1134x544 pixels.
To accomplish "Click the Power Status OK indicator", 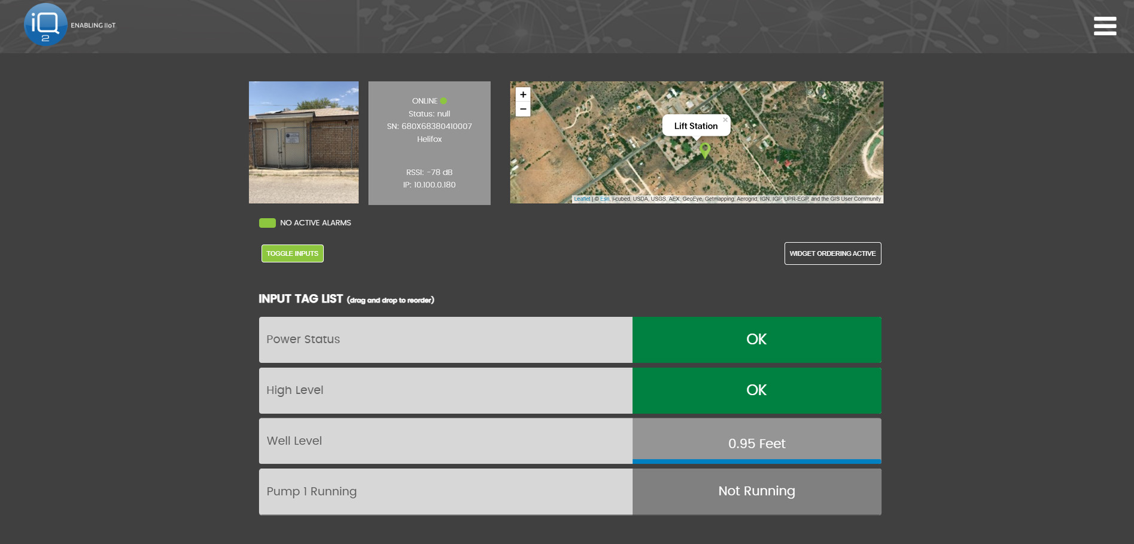I will click(756, 340).
